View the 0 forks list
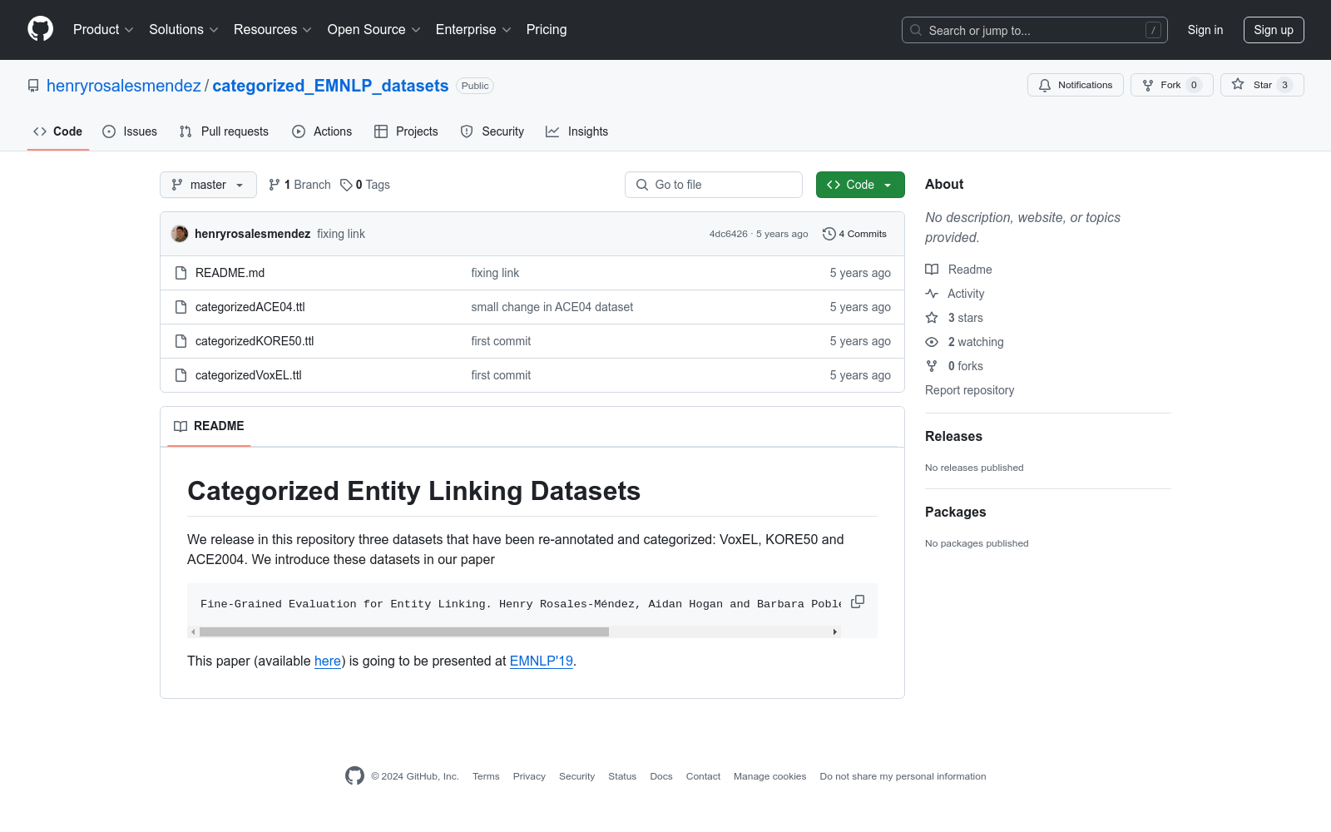Image resolution: width=1331 pixels, height=832 pixels. (x=954, y=366)
